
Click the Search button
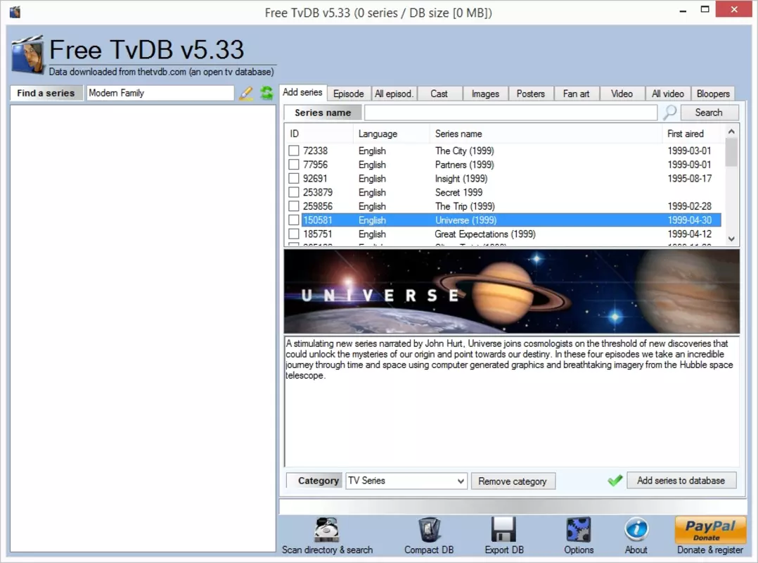pyautogui.click(x=709, y=112)
